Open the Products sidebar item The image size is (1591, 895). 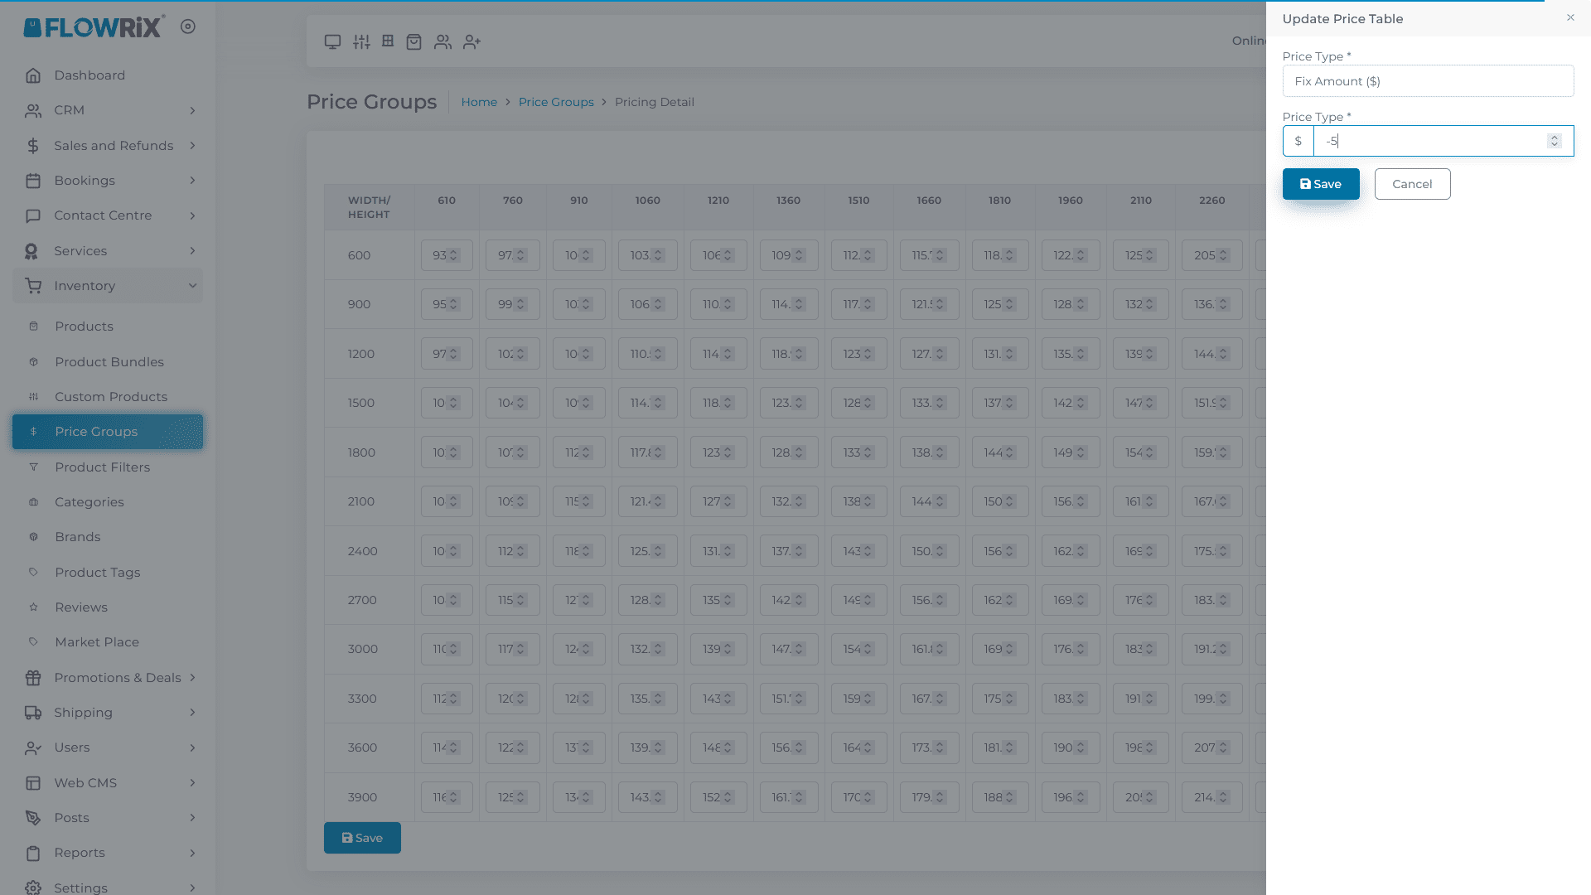pyautogui.click(x=84, y=327)
